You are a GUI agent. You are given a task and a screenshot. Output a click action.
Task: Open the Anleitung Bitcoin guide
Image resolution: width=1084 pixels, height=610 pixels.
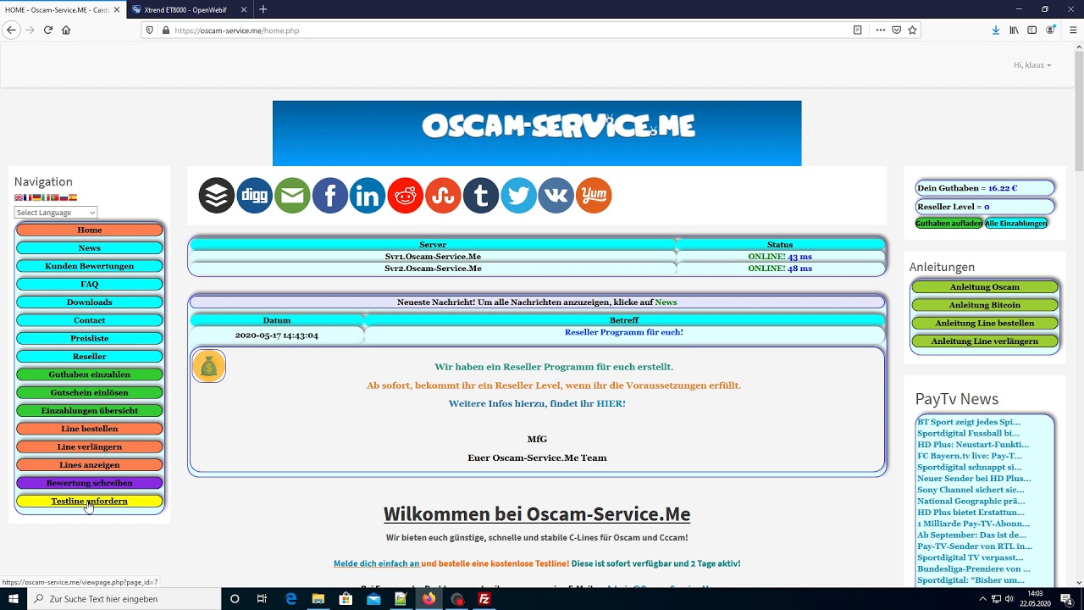click(985, 305)
